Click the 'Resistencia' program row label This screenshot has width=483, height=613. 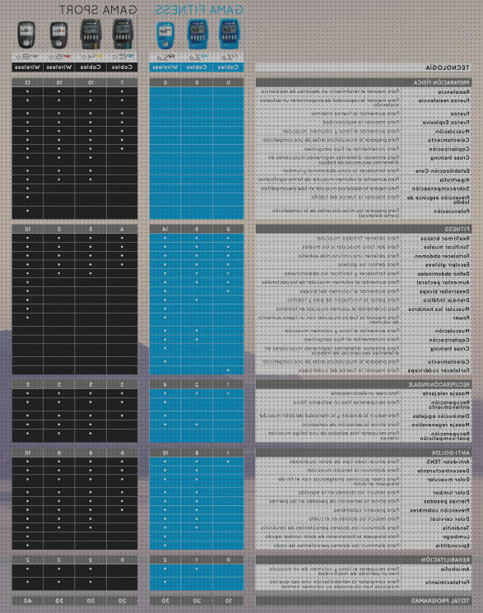coord(453,92)
